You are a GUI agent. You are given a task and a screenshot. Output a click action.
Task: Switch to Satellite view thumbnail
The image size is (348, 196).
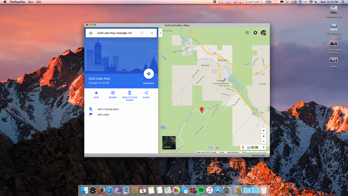(169, 143)
